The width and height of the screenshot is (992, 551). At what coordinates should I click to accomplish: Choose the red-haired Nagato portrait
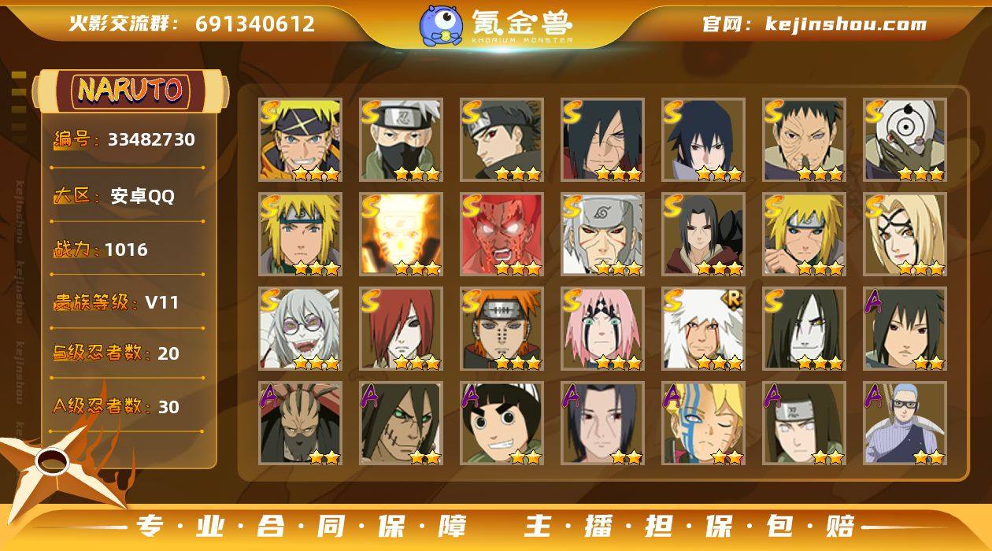(402, 329)
